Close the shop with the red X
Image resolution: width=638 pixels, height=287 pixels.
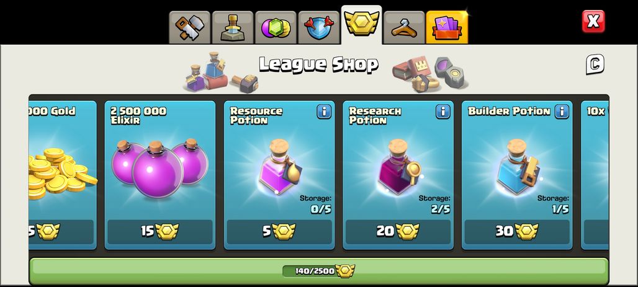coord(593,21)
